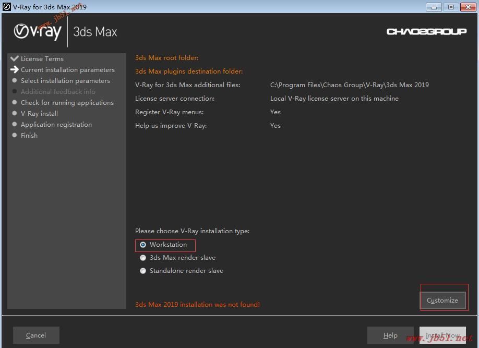Open Check for running applications step
Viewport: 479px width, 348px height.
click(x=67, y=103)
